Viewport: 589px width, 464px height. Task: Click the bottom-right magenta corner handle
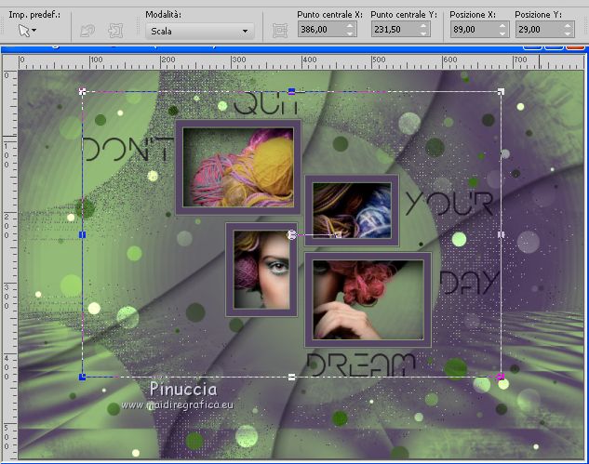501,377
